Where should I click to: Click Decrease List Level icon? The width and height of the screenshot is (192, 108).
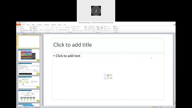pyautogui.click(x=66, y=27)
